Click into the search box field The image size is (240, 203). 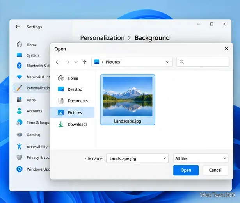coord(203,62)
